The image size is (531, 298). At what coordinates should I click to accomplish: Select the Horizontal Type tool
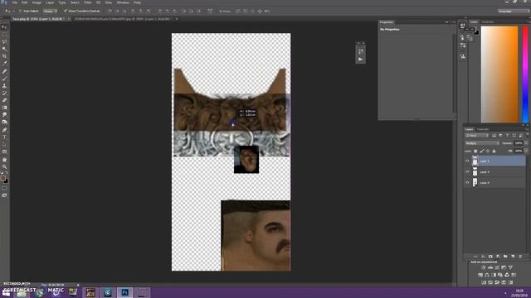[4, 137]
